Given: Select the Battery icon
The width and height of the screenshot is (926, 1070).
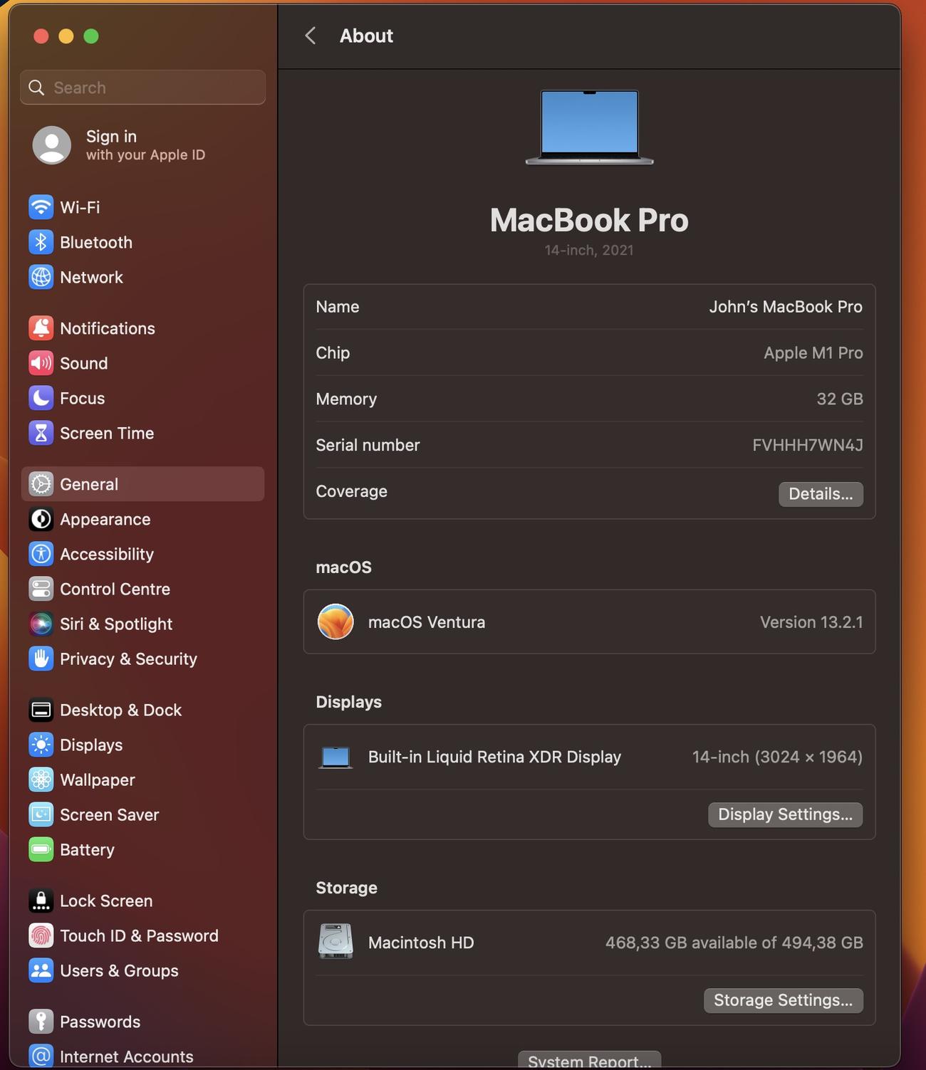Looking at the screenshot, I should [41, 849].
